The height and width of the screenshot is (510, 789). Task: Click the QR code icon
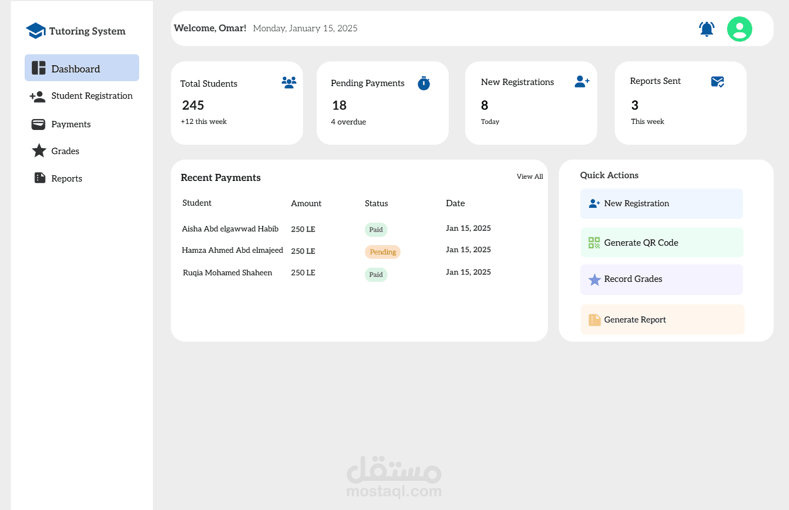594,242
